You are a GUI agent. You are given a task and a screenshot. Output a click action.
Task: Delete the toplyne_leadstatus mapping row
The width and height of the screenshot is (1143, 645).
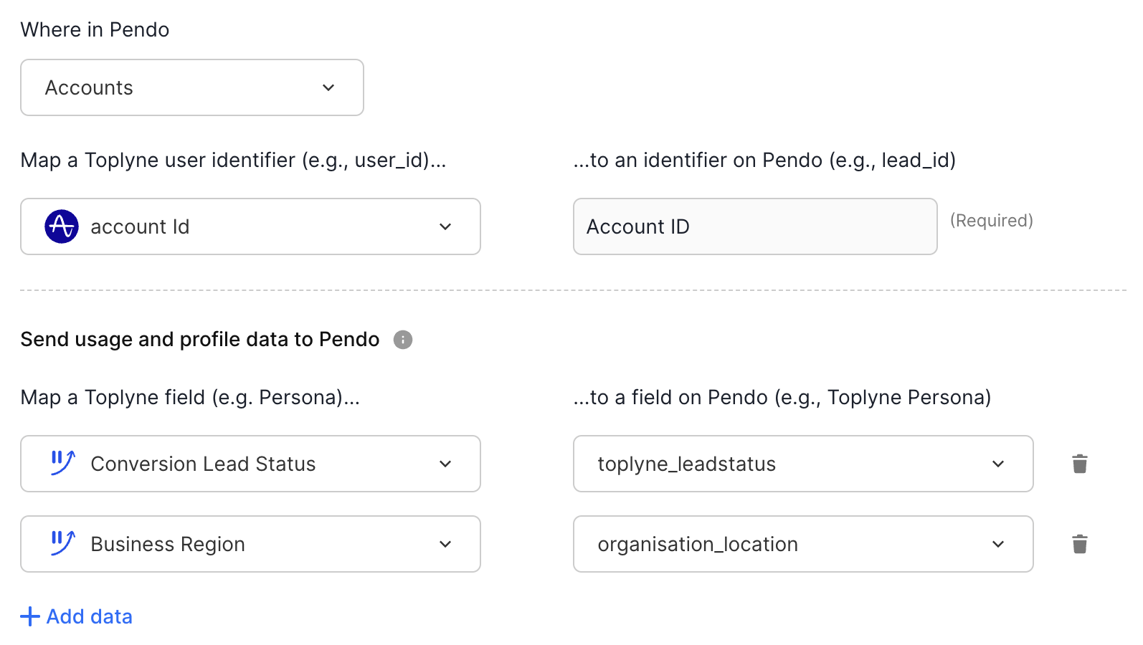[x=1080, y=464]
